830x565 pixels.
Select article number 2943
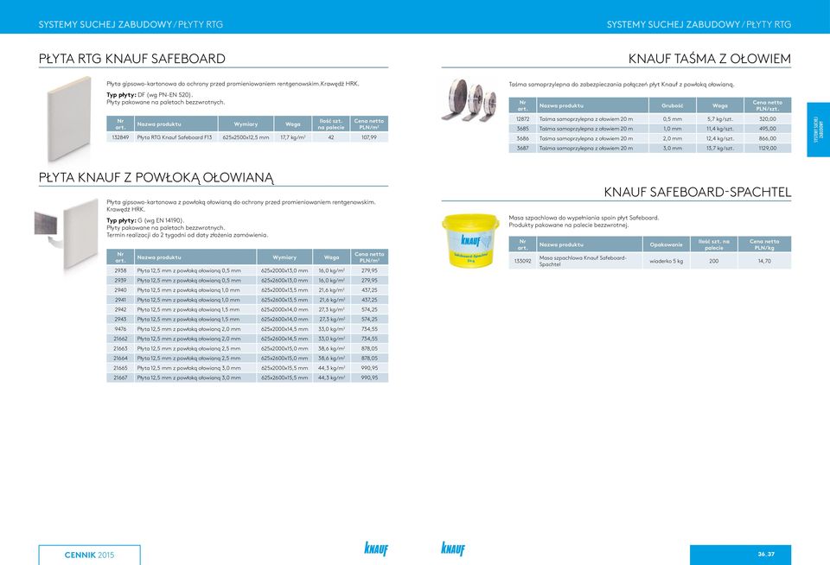[x=120, y=319]
